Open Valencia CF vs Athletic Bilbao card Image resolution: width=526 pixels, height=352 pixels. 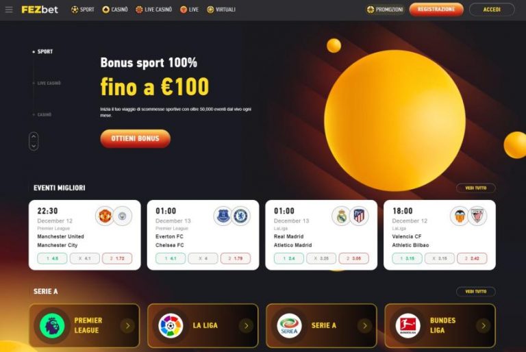(x=440, y=235)
